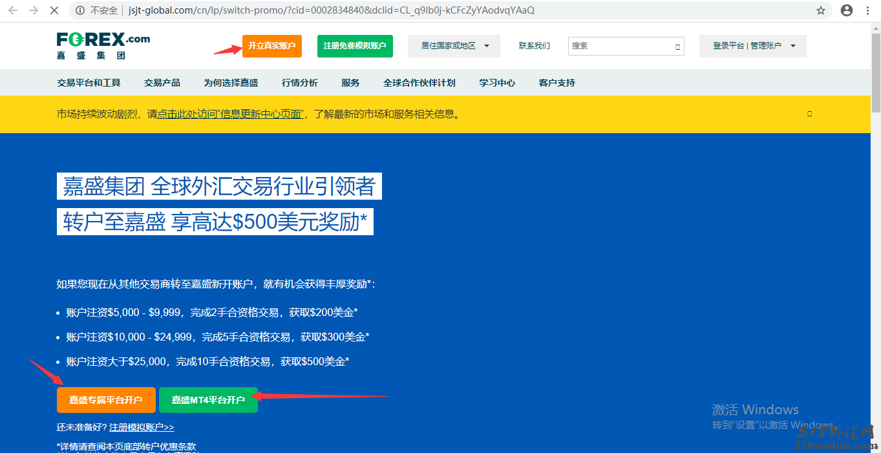Open 交易产品 menu
Screen dimensions: 881x453
[x=162, y=83]
